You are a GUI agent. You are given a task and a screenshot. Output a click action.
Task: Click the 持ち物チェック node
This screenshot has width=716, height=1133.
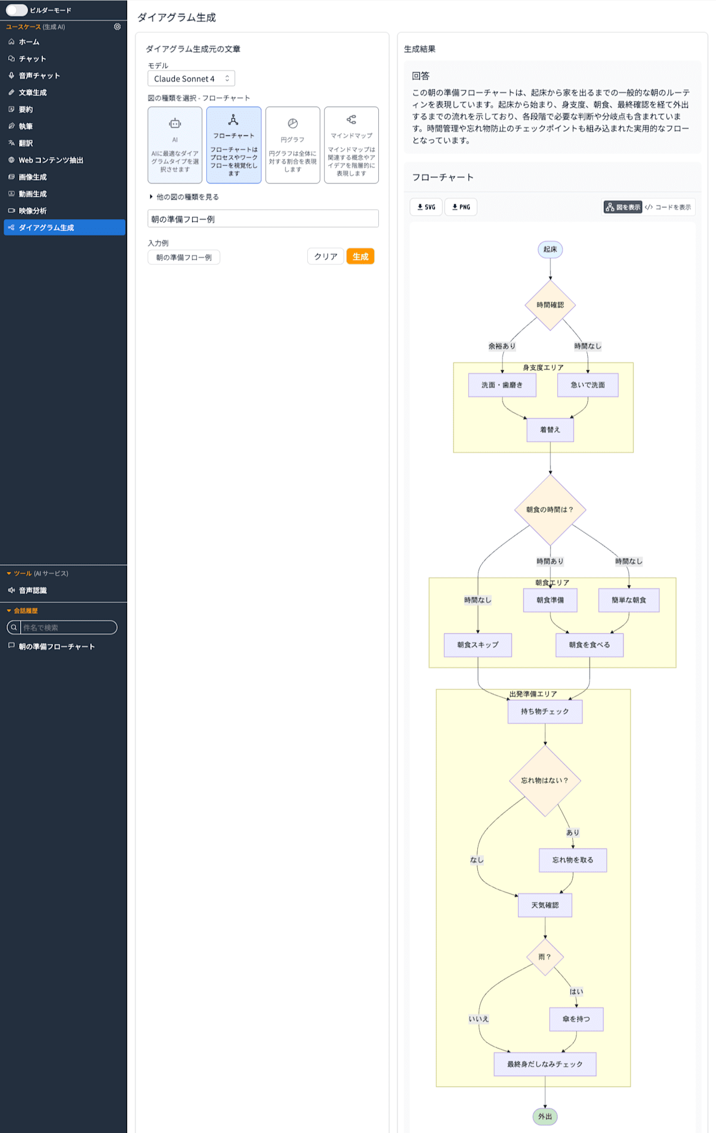click(545, 711)
